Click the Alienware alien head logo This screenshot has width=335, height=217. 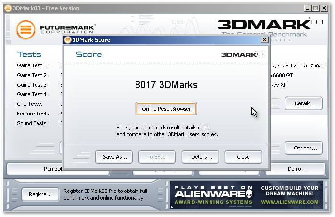(x=249, y=194)
